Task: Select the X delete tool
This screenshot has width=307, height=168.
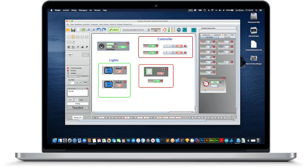Action: (x=69, y=47)
